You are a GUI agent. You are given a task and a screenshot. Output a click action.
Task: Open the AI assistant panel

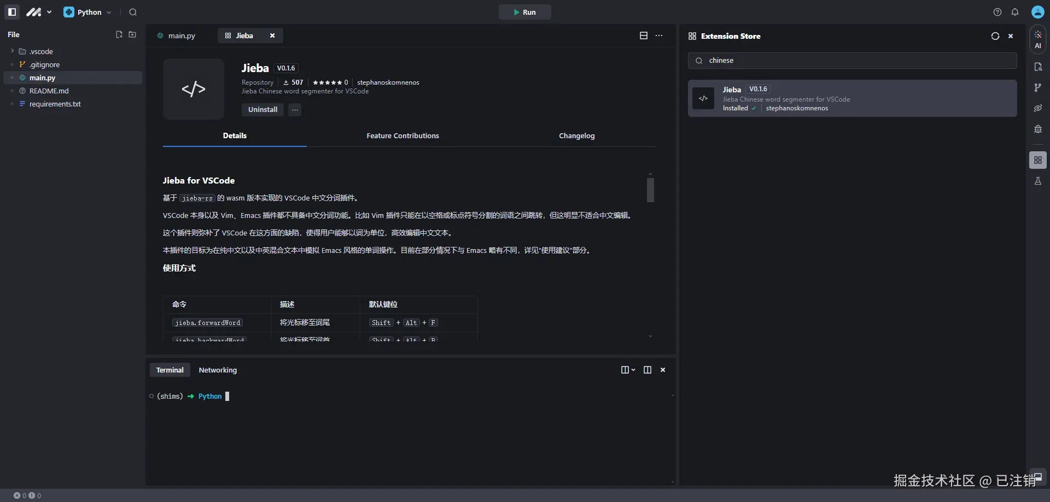tap(1038, 39)
